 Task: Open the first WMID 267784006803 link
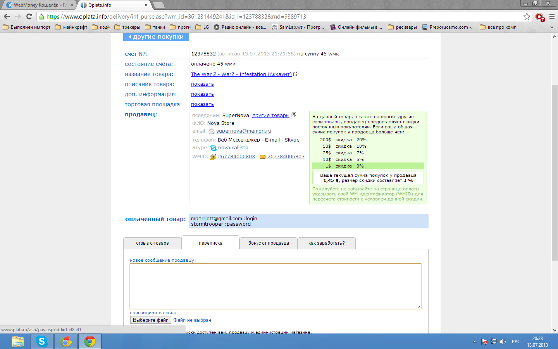tap(236, 157)
